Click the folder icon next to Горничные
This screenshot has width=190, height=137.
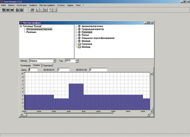click(79, 44)
